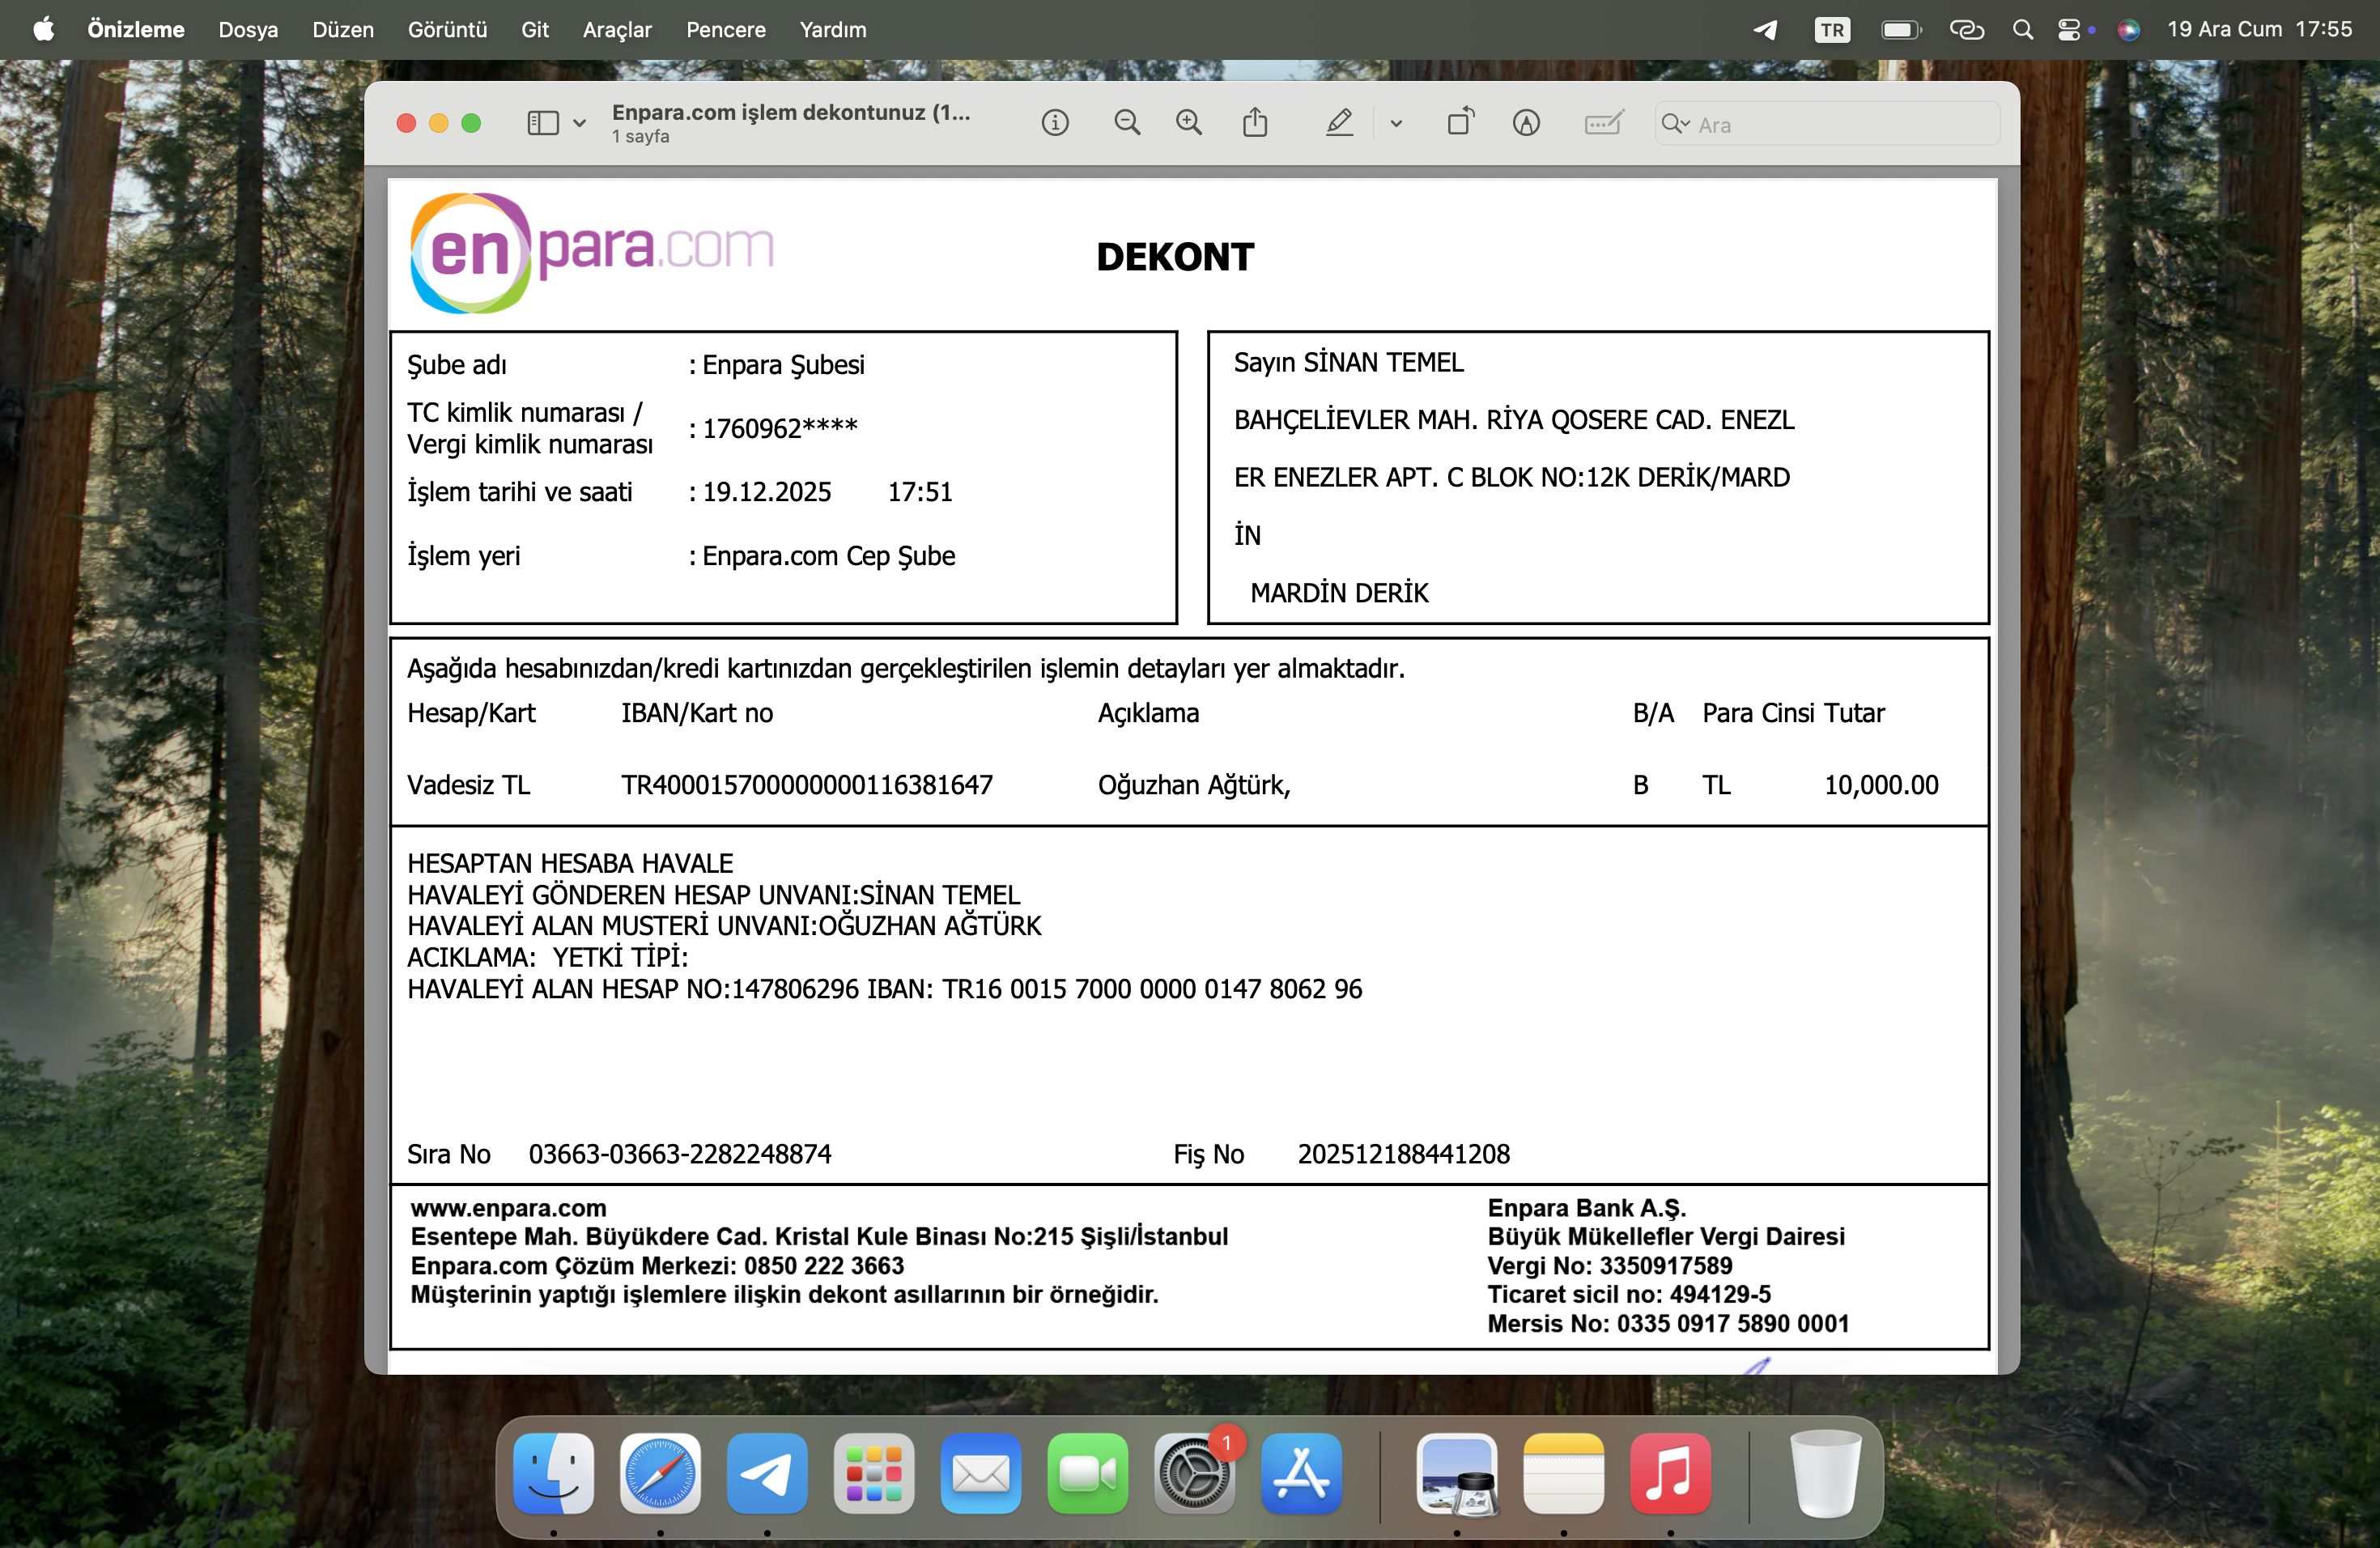Open Safari from the Dock

click(660, 1473)
